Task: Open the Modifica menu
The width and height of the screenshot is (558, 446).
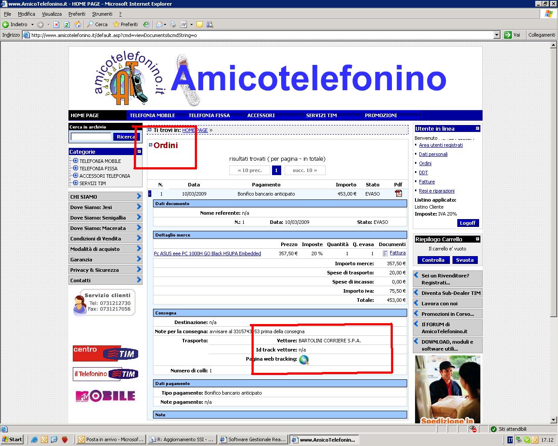Action: (27, 14)
